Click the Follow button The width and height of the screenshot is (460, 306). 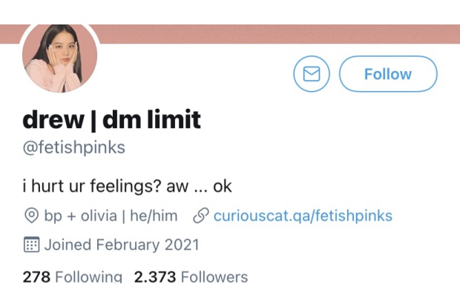388,74
